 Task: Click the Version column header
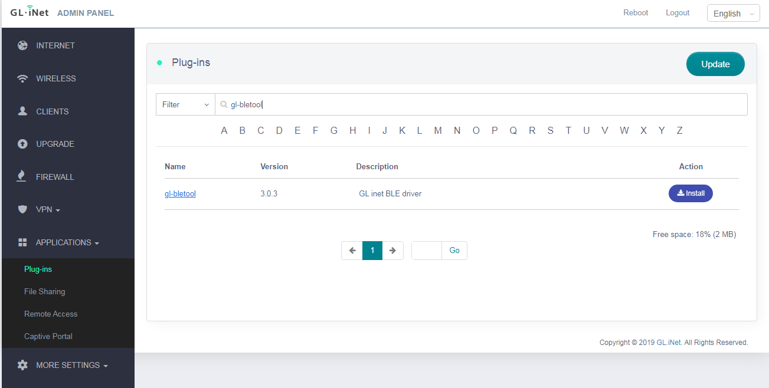coord(274,167)
